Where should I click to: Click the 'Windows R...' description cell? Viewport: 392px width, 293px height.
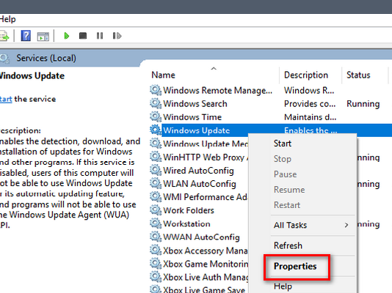pyautogui.click(x=309, y=90)
